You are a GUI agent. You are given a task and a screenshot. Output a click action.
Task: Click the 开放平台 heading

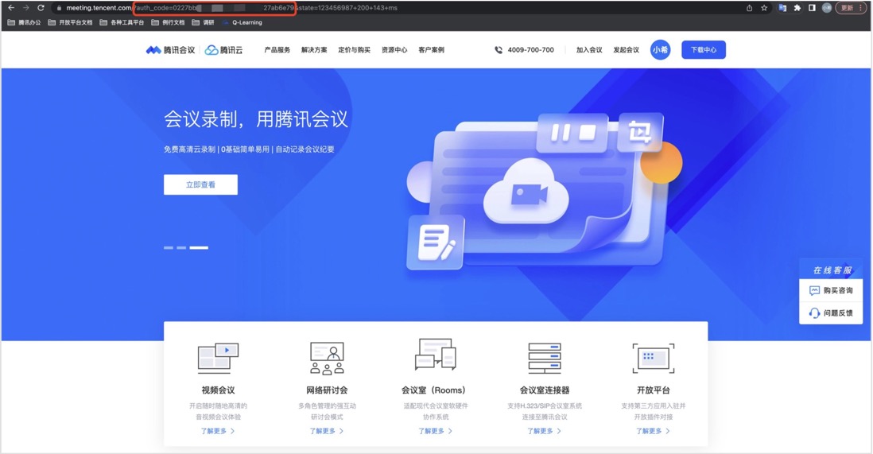pyautogui.click(x=654, y=390)
